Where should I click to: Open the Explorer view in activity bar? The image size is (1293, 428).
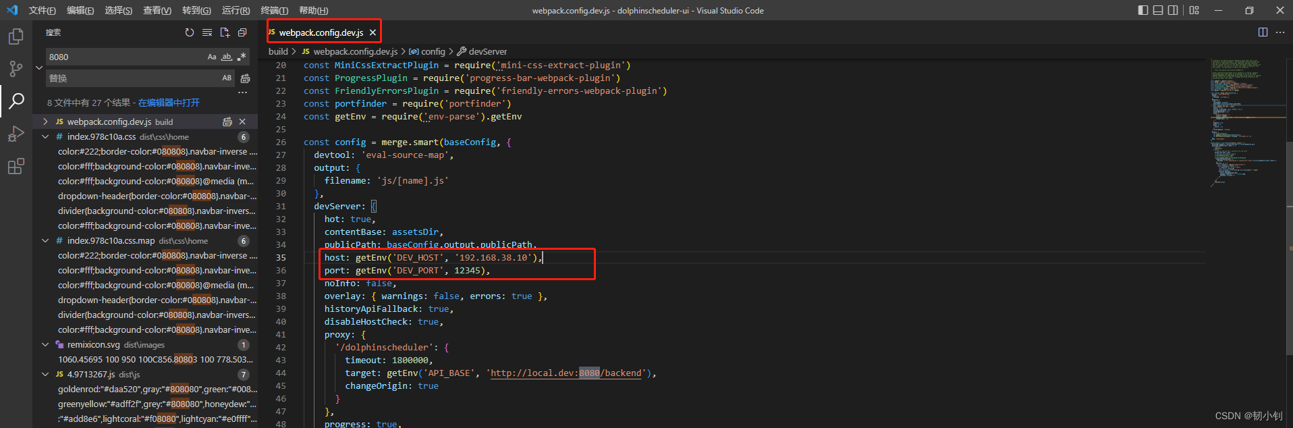[x=16, y=36]
